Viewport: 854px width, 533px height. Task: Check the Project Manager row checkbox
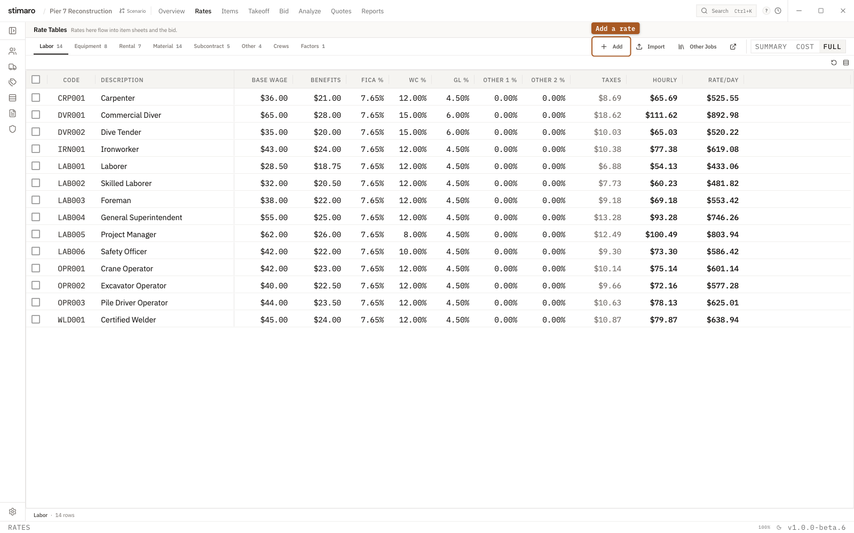point(36,234)
